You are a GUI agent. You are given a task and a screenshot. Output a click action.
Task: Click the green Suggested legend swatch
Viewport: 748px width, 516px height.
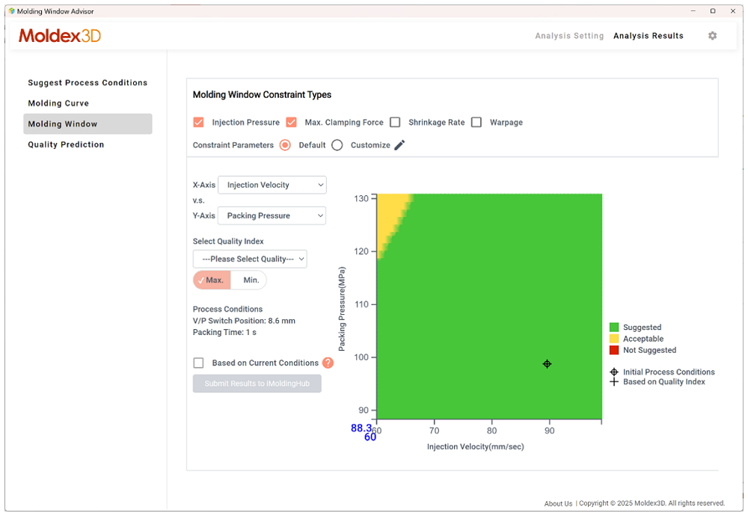tap(614, 328)
